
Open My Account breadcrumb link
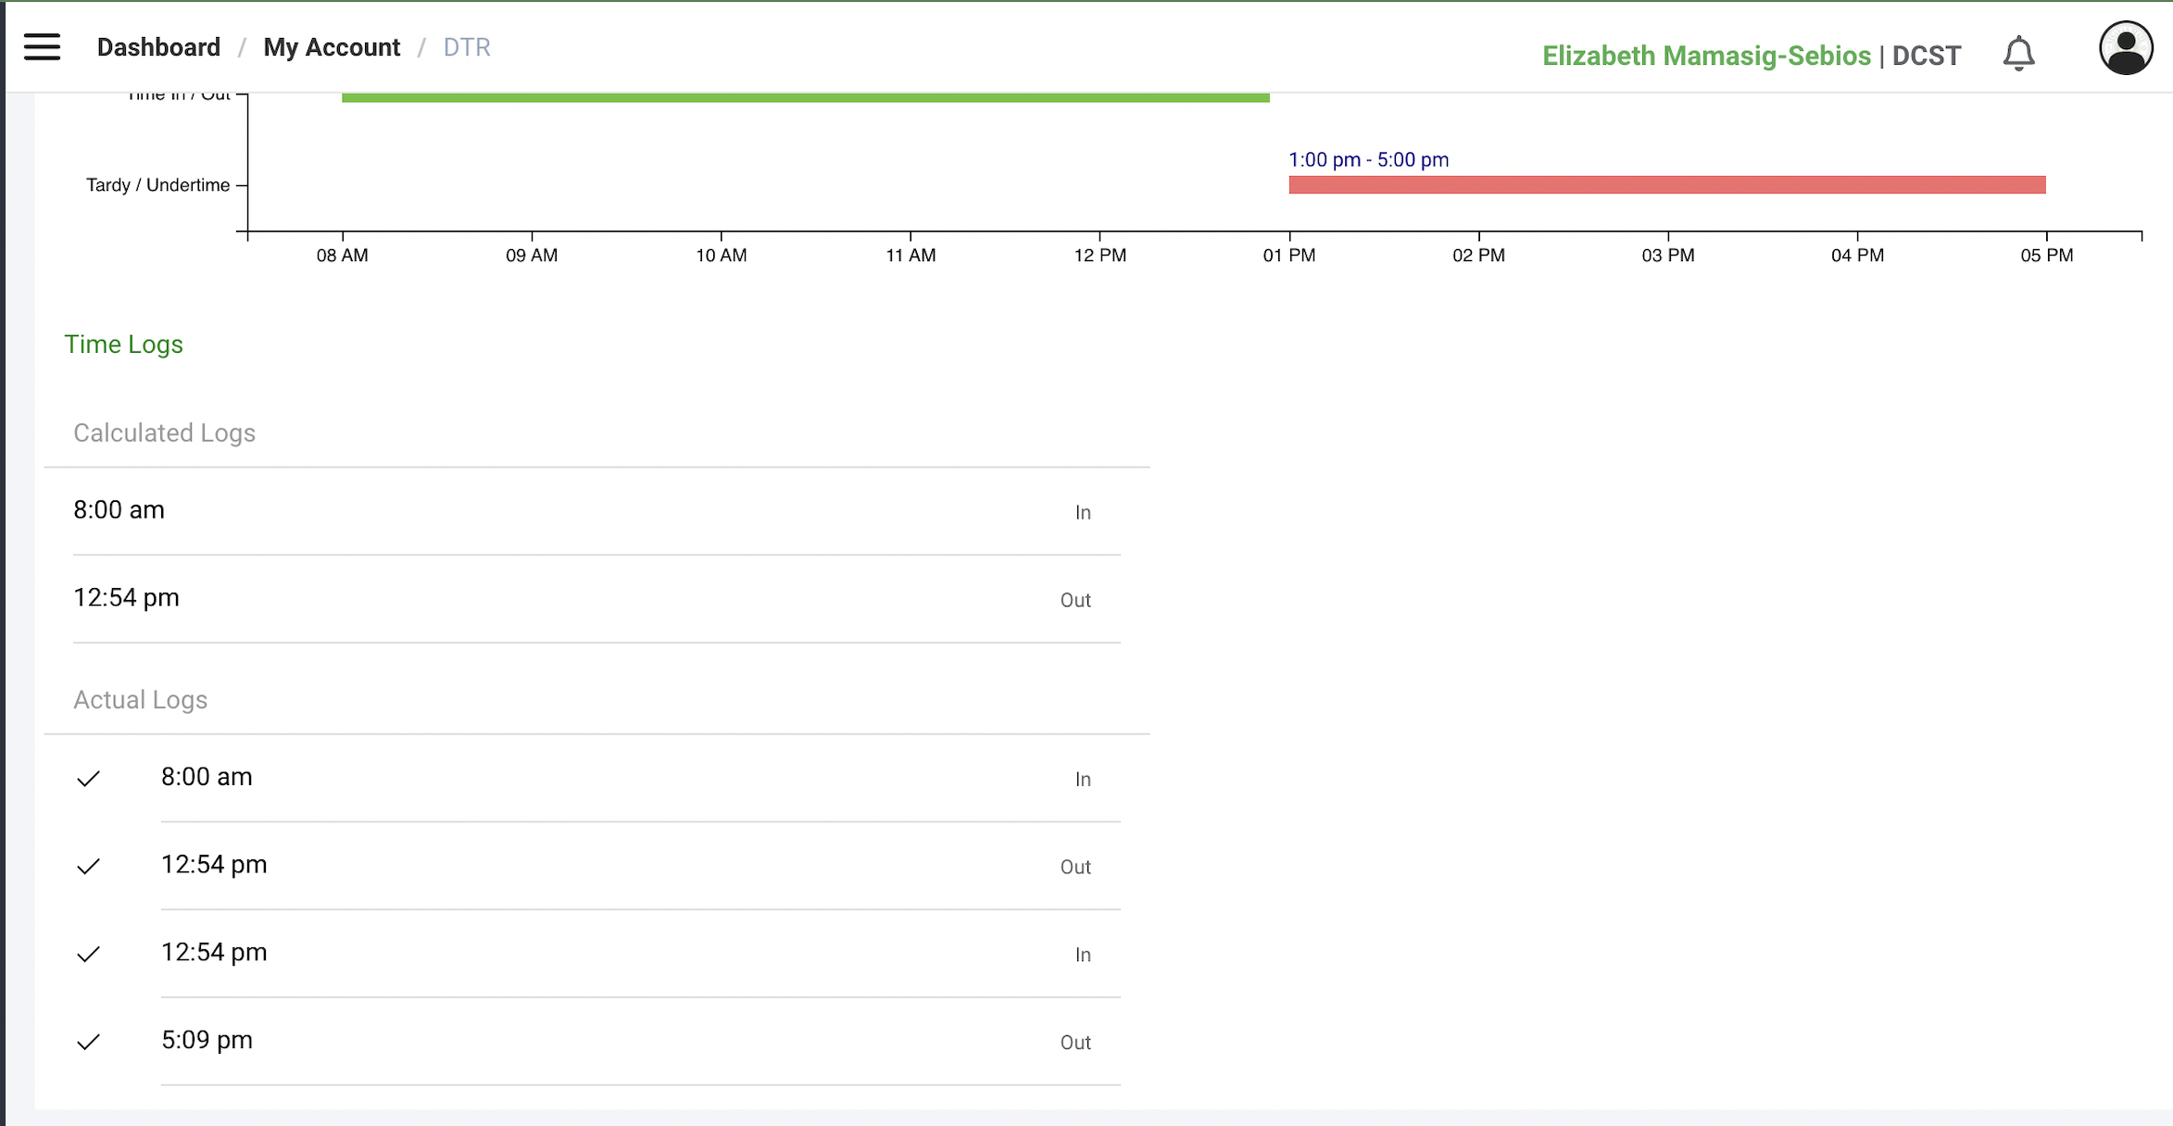332,47
